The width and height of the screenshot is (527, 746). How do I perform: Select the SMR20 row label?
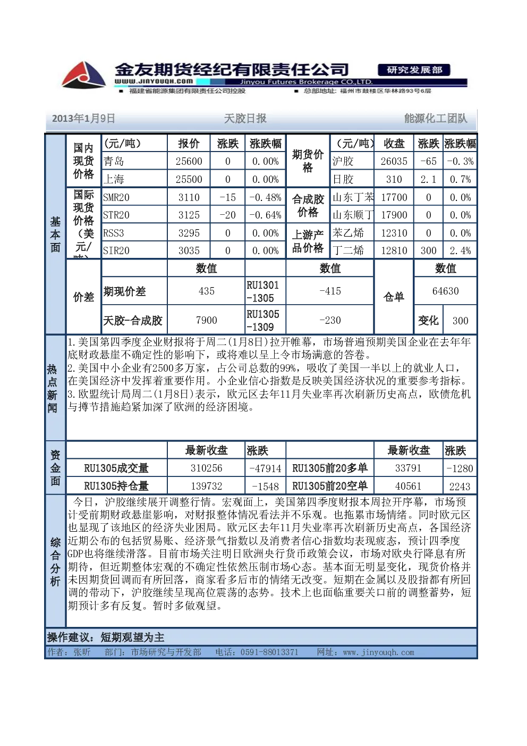pyautogui.click(x=116, y=197)
